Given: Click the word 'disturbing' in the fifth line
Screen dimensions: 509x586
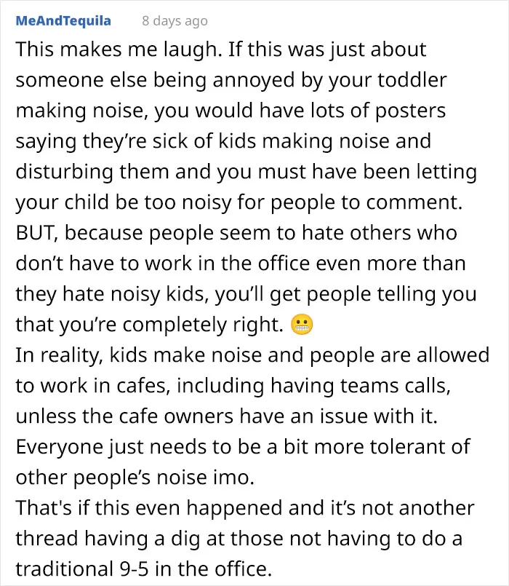Looking at the screenshot, I should tap(64, 172).
